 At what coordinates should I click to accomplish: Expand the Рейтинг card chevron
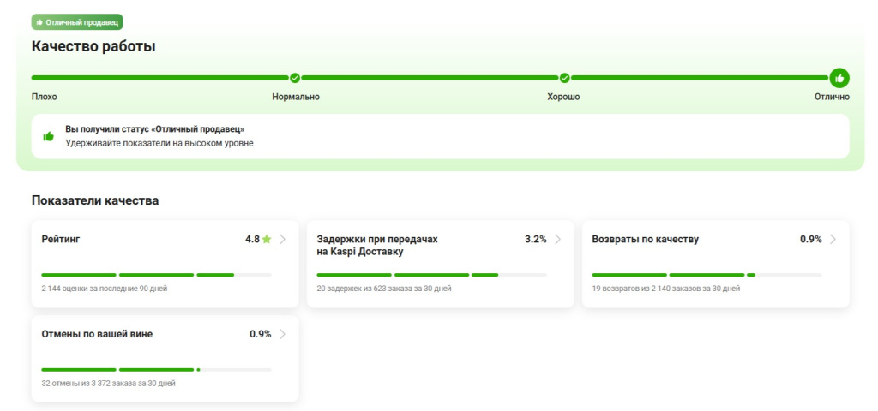283,240
